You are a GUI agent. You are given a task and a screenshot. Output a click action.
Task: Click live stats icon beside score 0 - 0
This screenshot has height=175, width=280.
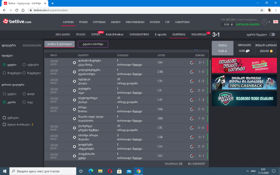[x=192, y=128]
